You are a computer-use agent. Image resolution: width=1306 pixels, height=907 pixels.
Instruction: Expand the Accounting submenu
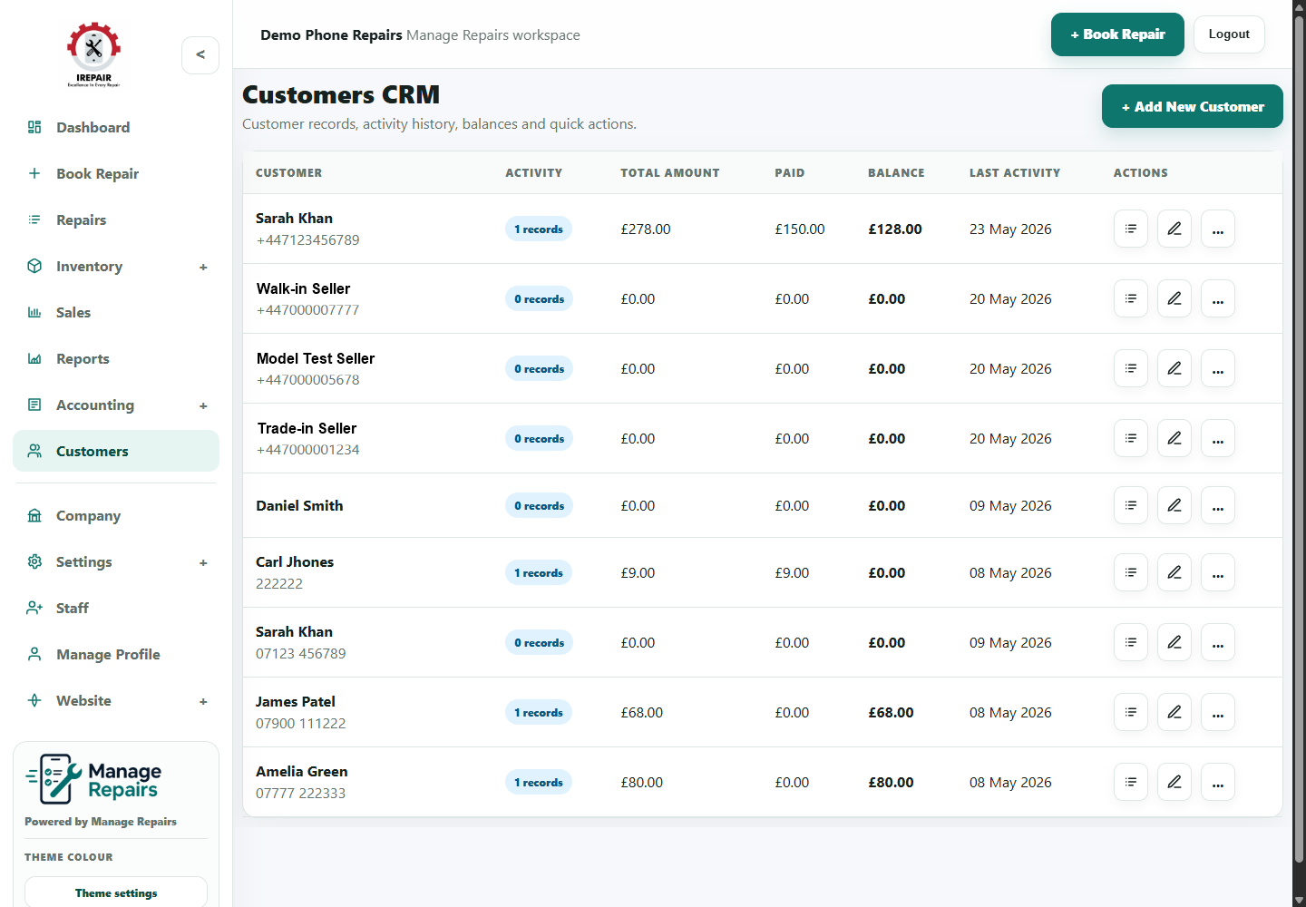click(203, 405)
